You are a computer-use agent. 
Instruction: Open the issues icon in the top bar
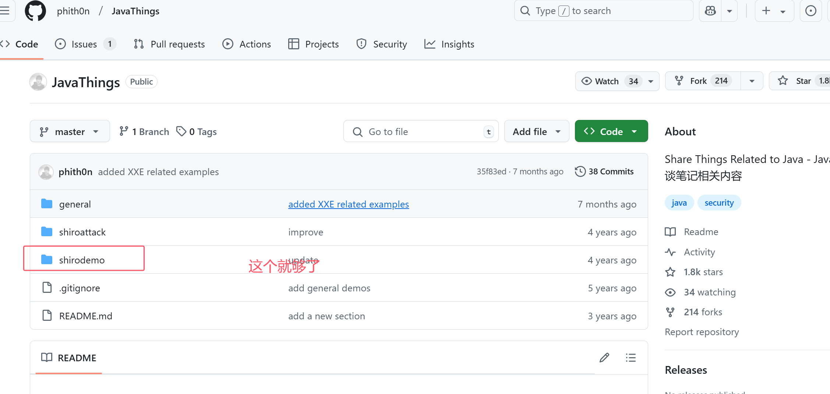[x=810, y=11]
